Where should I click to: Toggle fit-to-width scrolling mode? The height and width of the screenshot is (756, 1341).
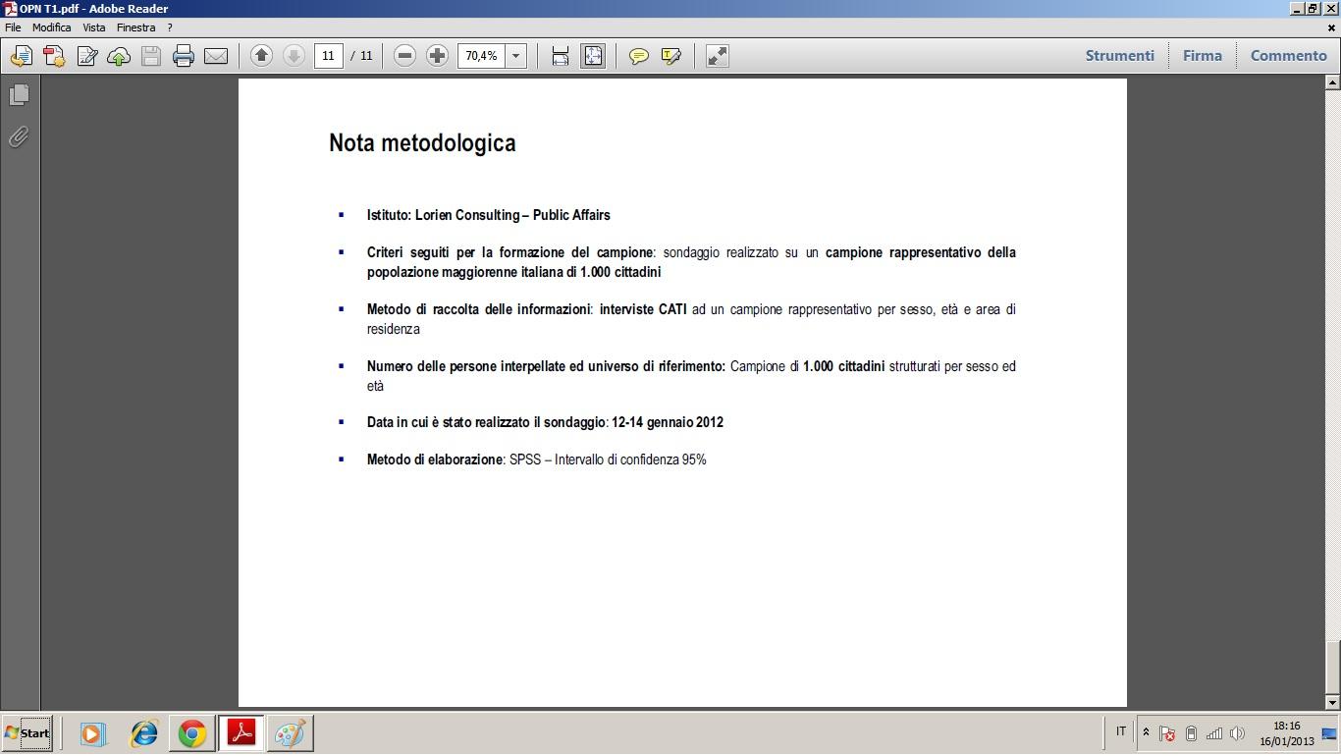click(561, 56)
